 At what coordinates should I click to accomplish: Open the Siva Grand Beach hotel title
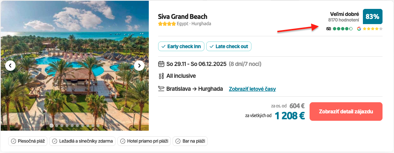point(183,16)
